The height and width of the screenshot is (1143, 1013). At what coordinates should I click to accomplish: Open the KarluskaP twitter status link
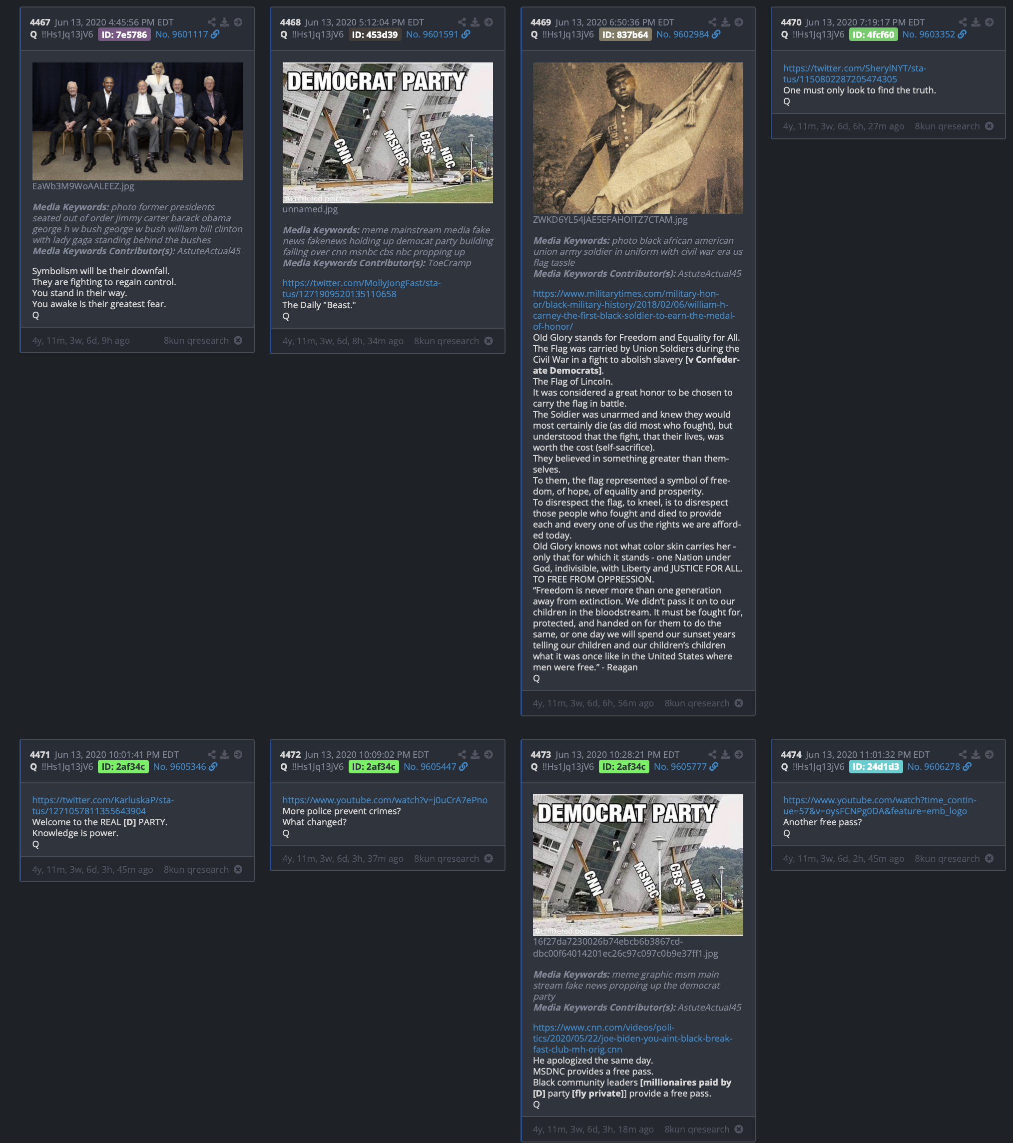coord(103,806)
